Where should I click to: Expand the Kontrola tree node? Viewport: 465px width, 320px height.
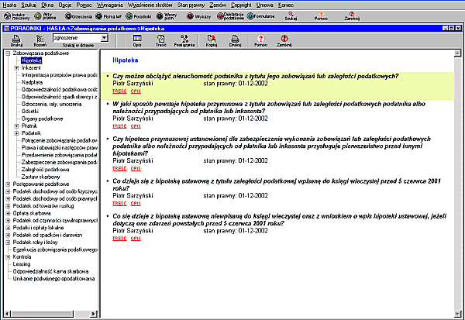(7, 256)
